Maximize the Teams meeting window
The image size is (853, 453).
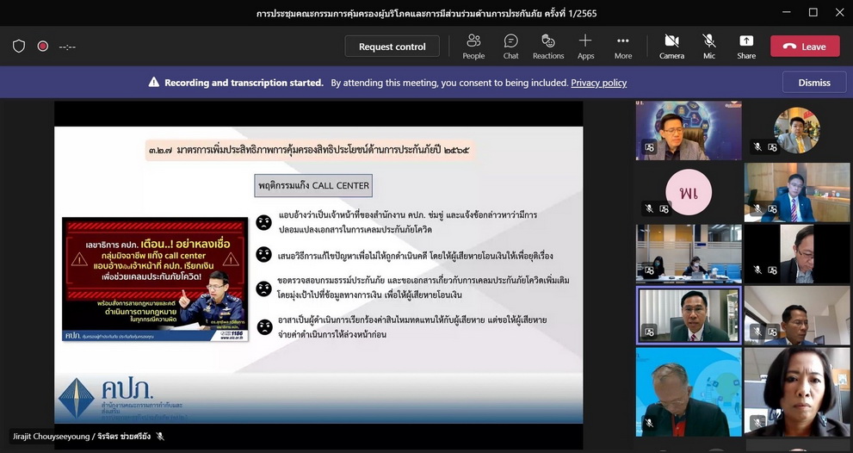coord(813,12)
